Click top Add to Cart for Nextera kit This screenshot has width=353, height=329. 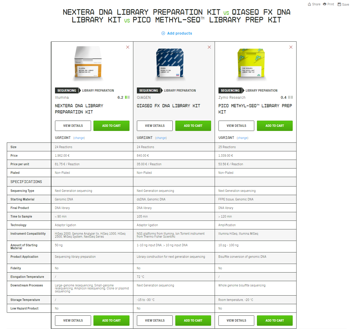111,126
